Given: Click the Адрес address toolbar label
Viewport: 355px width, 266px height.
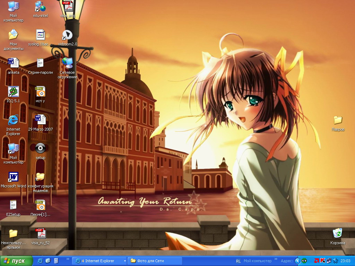Looking at the screenshot, I should pyautogui.click(x=287, y=261).
